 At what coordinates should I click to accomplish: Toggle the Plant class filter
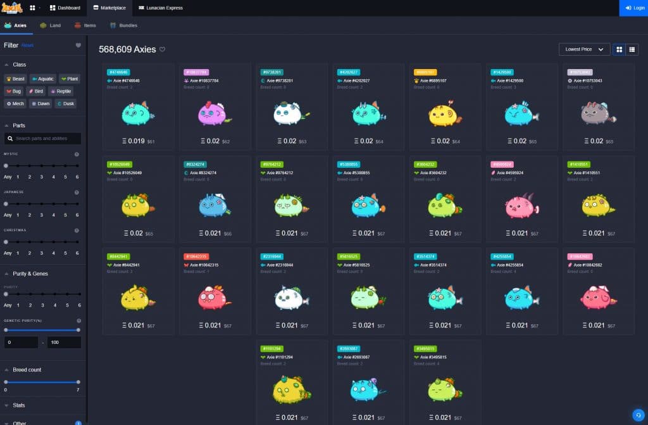click(x=70, y=79)
